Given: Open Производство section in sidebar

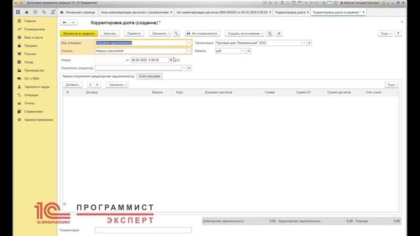Looking at the screenshot, I should (34, 70).
